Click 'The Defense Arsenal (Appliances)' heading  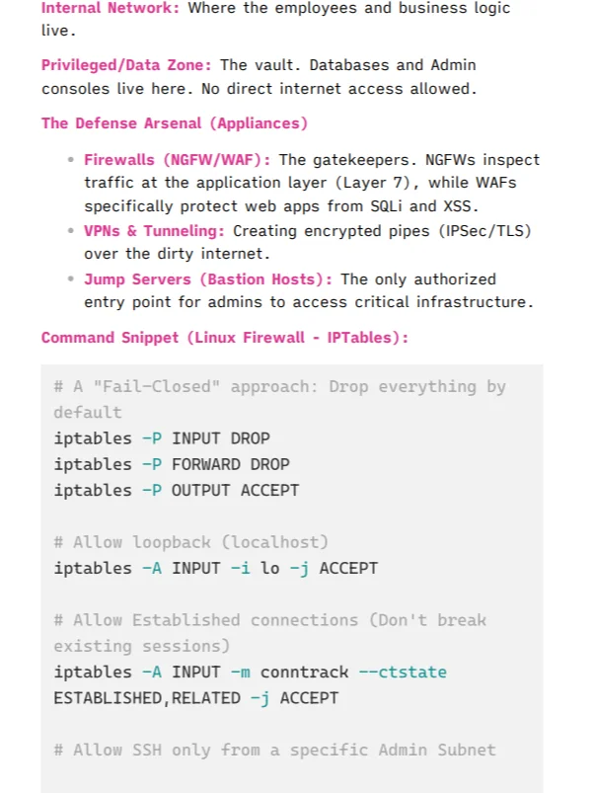175,123
